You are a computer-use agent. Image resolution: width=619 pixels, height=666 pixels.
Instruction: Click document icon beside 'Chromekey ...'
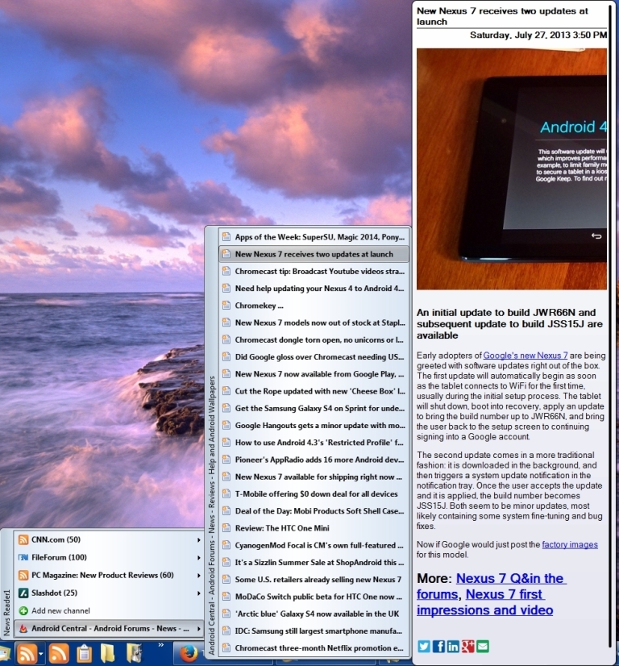pyautogui.click(x=226, y=306)
